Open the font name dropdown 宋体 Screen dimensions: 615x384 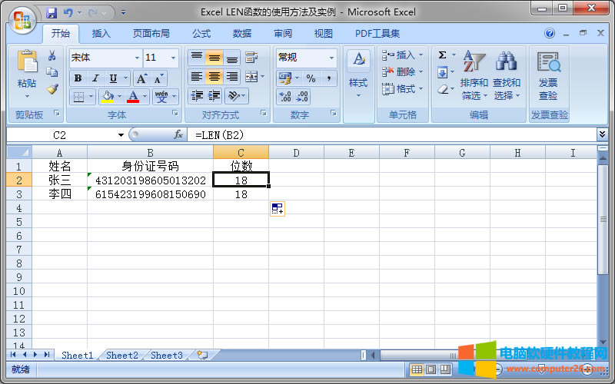[137, 58]
